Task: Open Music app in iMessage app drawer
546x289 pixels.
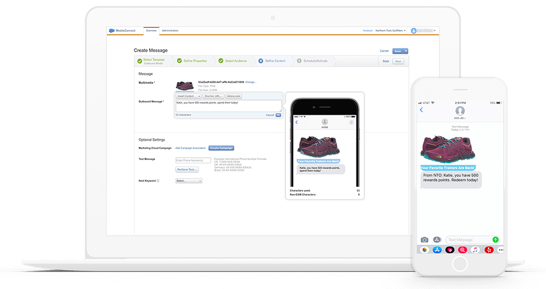Action: tap(476, 250)
